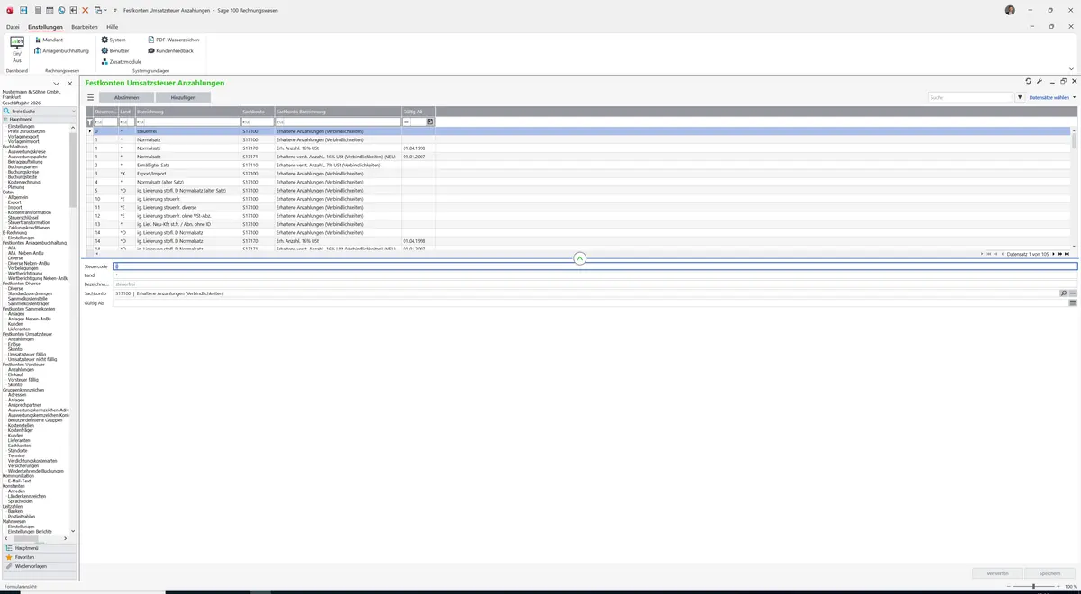Toggle the Dashboard Ein/Aus button
The height and width of the screenshot is (594, 1081).
(x=17, y=49)
